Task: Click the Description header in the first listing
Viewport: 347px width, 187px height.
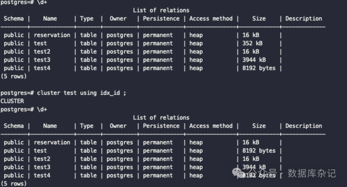Action: [304, 19]
